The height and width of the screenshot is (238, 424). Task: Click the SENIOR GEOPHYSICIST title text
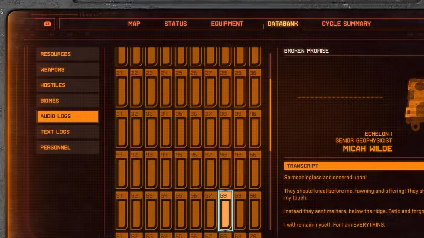tap(364, 140)
